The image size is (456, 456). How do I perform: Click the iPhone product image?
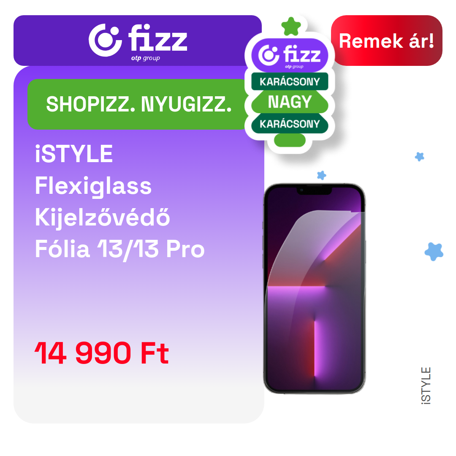[315, 288]
